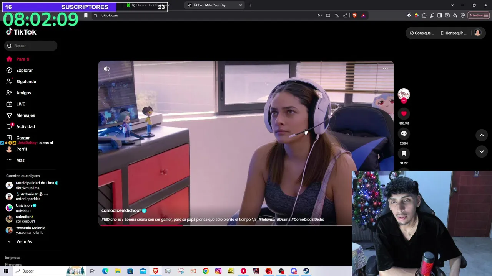This screenshot has width=492, height=276.
Task: Seek along the video progress bar
Action: point(225,225)
